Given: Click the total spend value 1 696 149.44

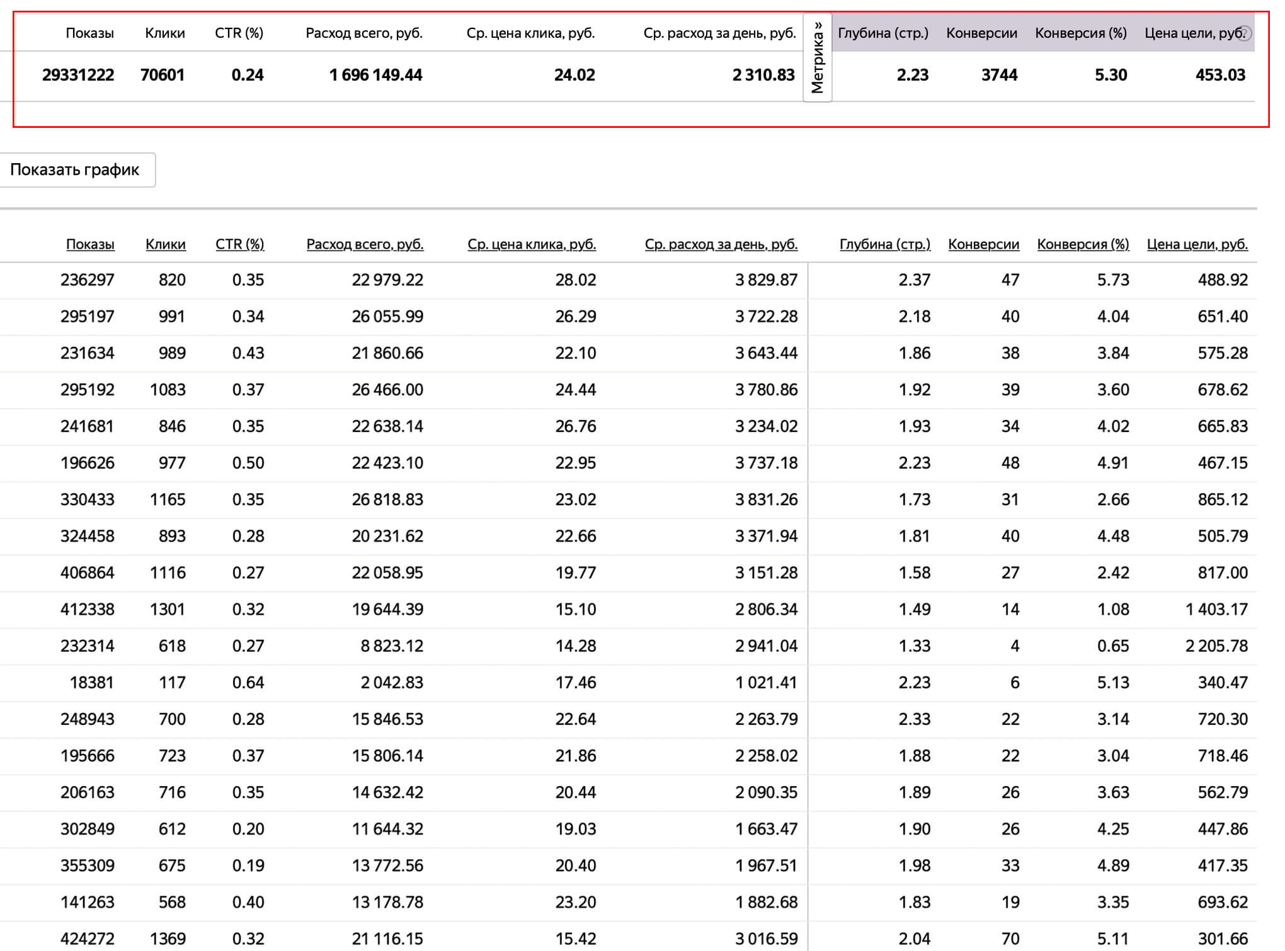Looking at the screenshot, I should tap(375, 76).
